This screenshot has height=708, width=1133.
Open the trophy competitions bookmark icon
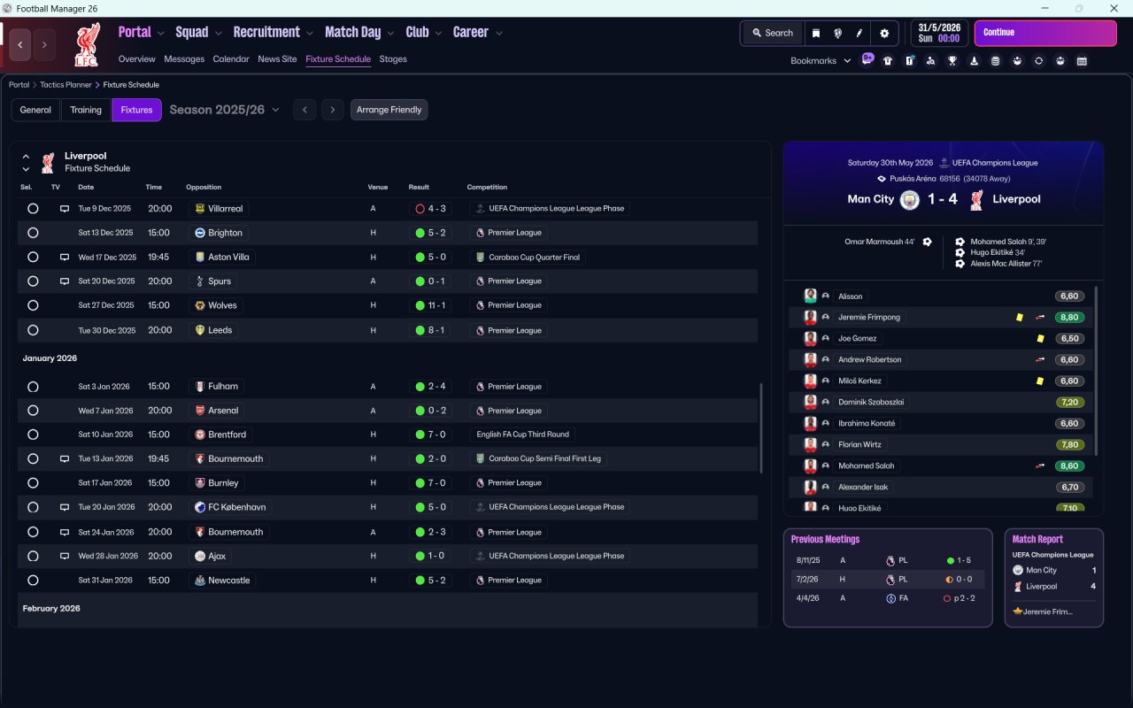(x=952, y=61)
